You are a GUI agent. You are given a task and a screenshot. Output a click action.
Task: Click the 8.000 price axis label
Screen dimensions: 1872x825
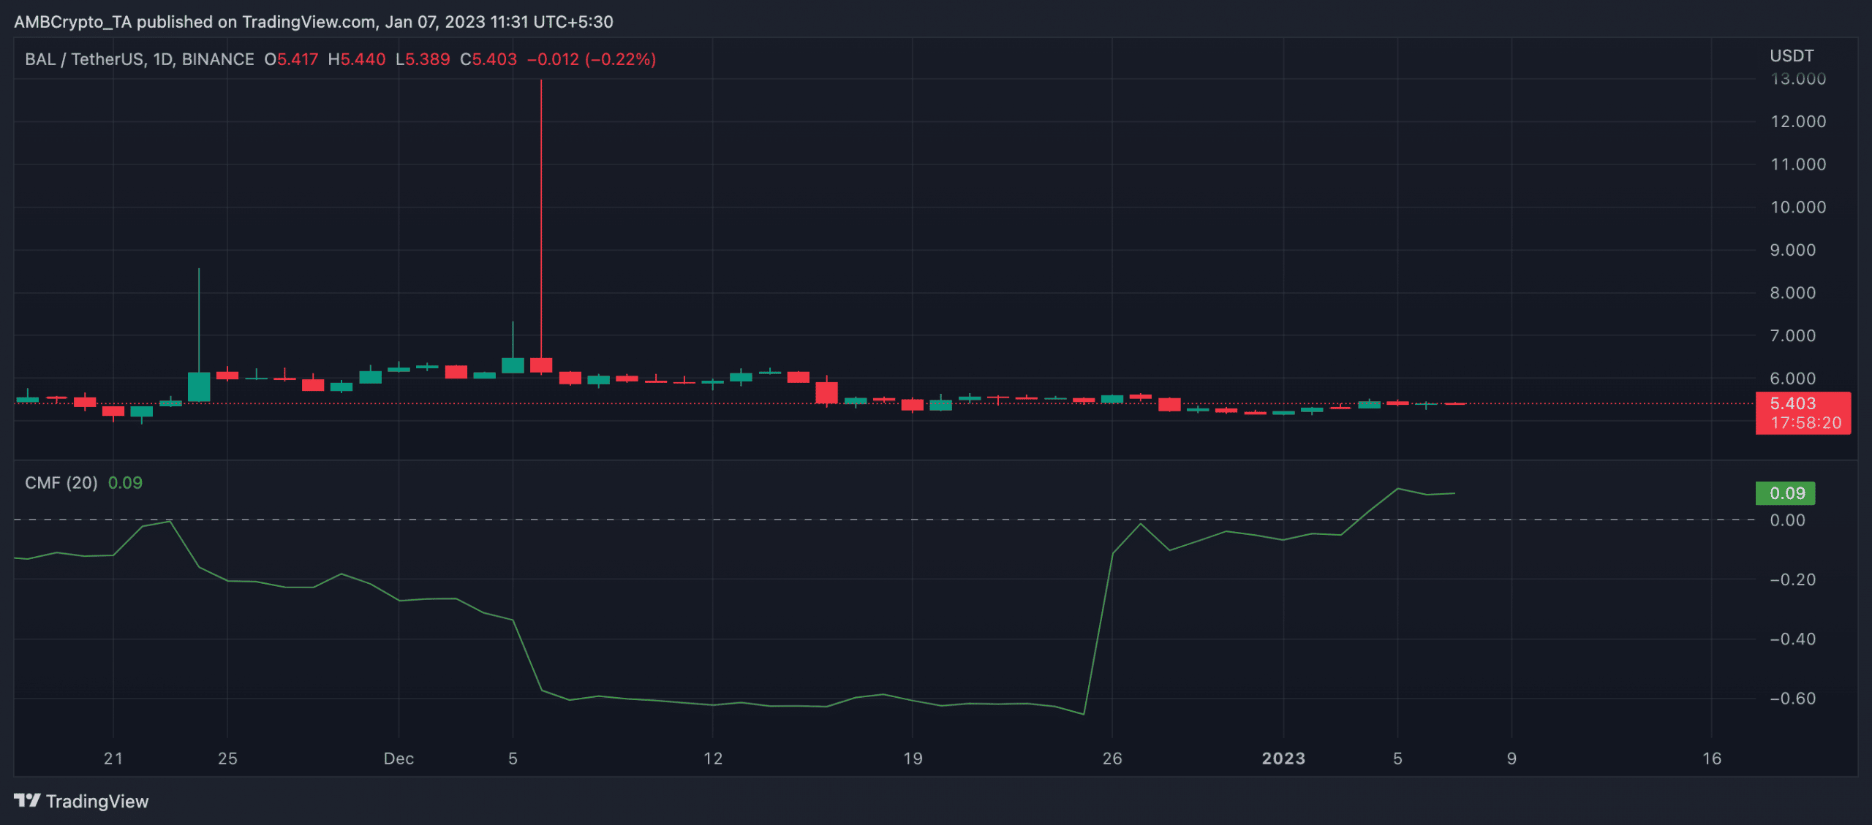1792,293
